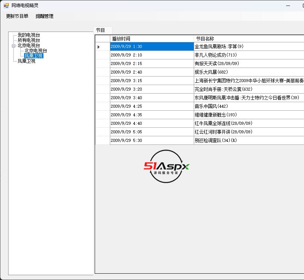304x280 pixels.
Task: Select time cell 2009/9/29 3:20
Action: [x=152, y=89]
